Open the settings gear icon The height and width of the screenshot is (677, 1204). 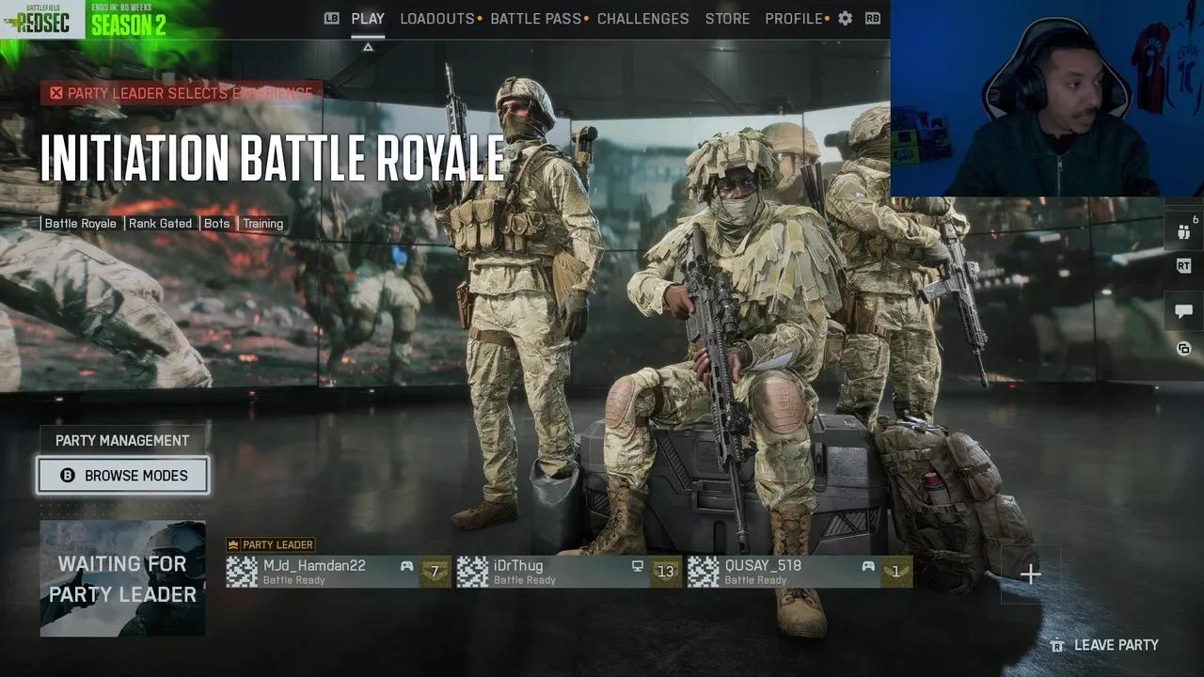845,19
